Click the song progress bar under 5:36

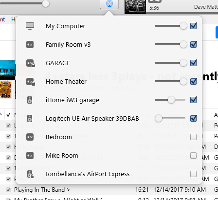(182, 13)
